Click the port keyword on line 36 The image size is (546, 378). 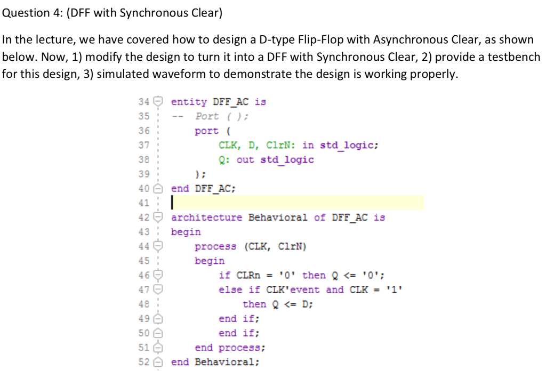coord(207,131)
